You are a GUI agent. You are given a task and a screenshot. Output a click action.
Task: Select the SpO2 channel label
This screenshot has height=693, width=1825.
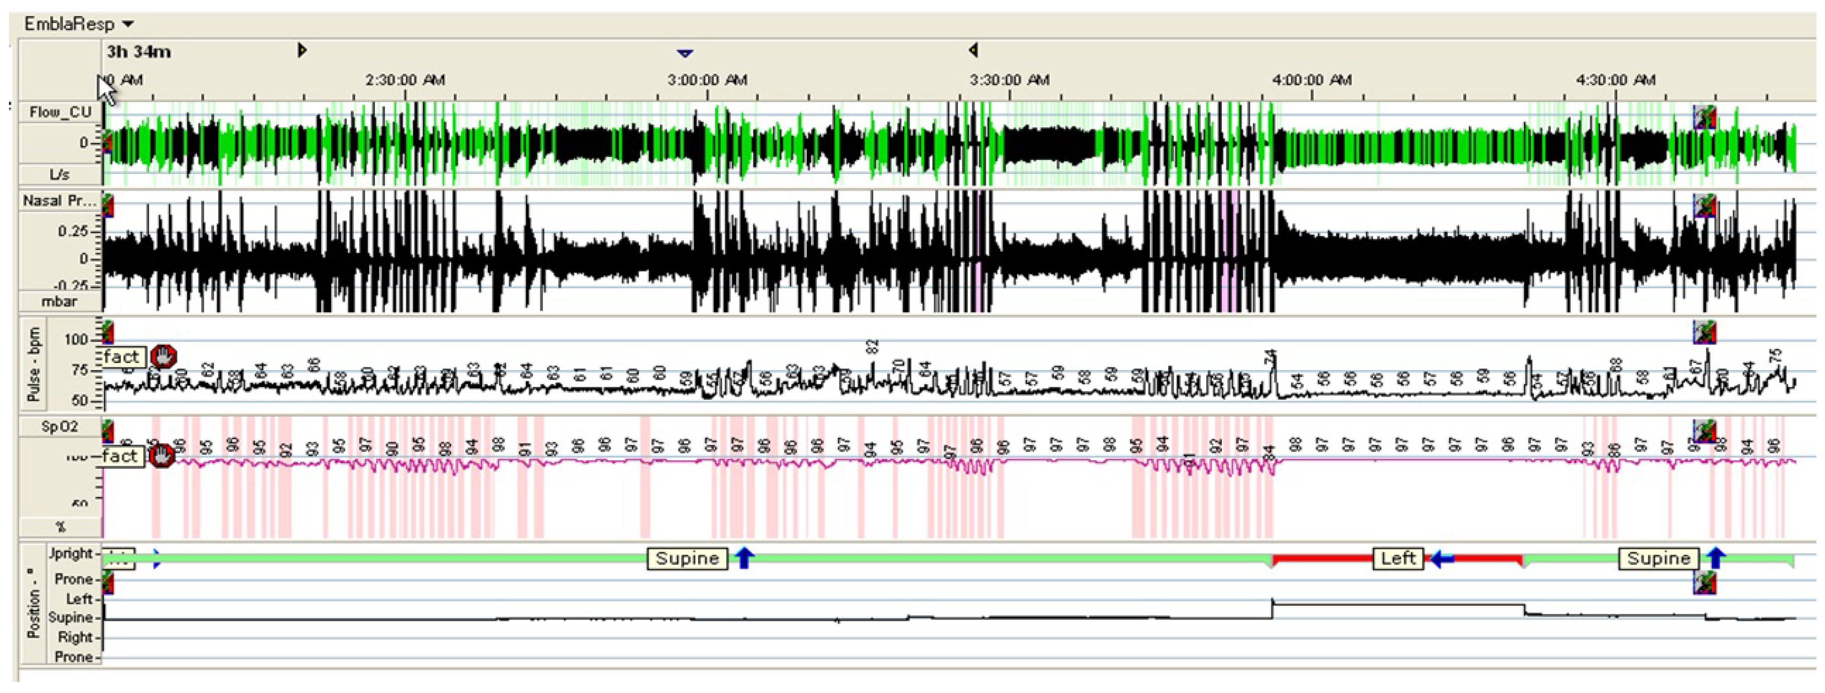pyautogui.click(x=60, y=427)
